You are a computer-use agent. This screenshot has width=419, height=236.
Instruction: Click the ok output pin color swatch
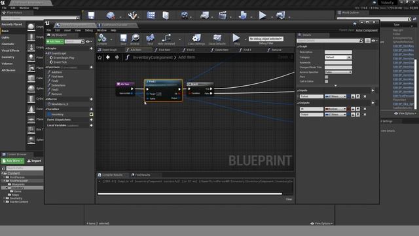pos(349,109)
